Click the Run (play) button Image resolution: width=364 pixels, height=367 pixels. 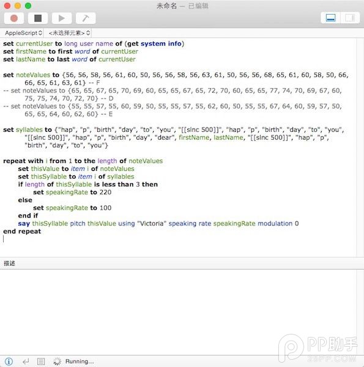[62, 18]
